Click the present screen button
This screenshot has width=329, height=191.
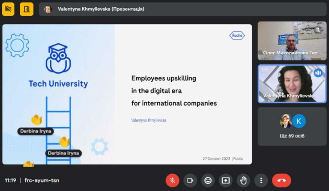[226, 180]
